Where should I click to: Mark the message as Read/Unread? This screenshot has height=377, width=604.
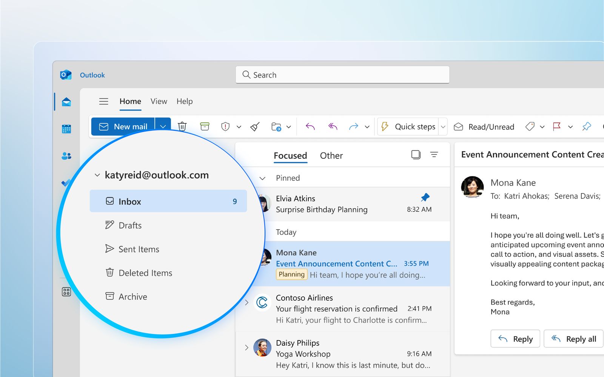(484, 127)
